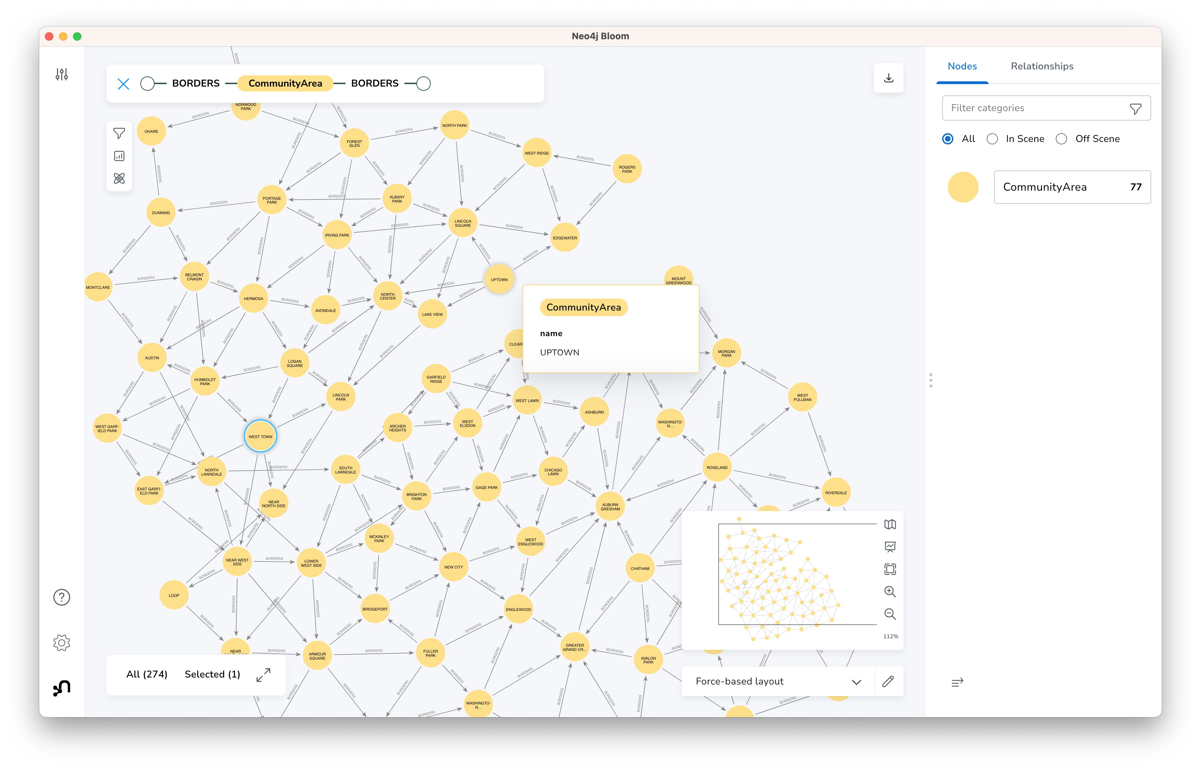
Task: Select the ASHBURN node
Action: point(594,412)
